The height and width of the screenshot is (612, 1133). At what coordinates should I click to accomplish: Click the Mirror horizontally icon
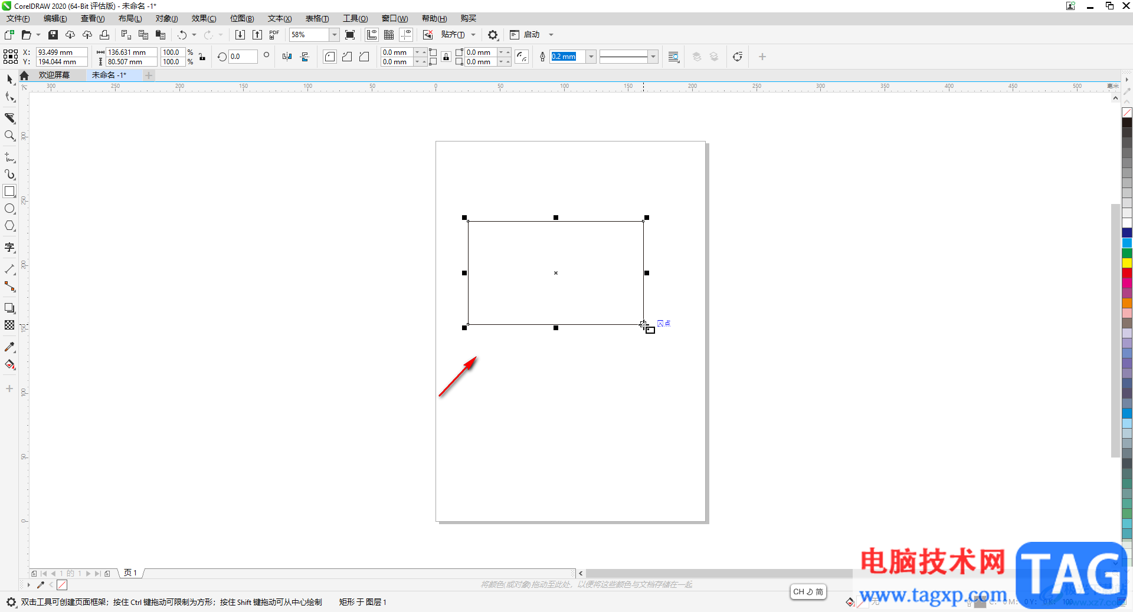pos(287,57)
